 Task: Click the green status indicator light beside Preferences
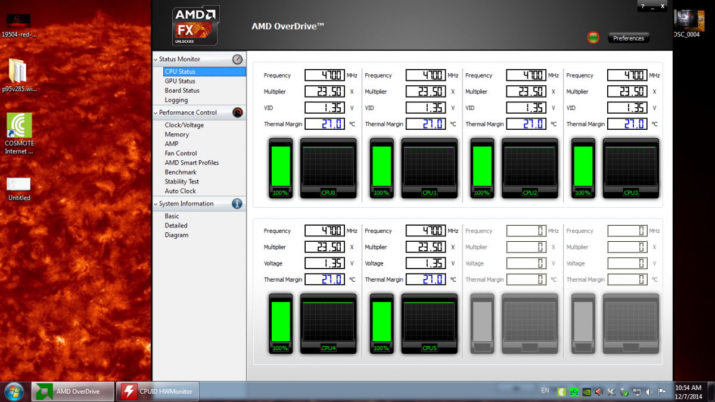point(593,38)
